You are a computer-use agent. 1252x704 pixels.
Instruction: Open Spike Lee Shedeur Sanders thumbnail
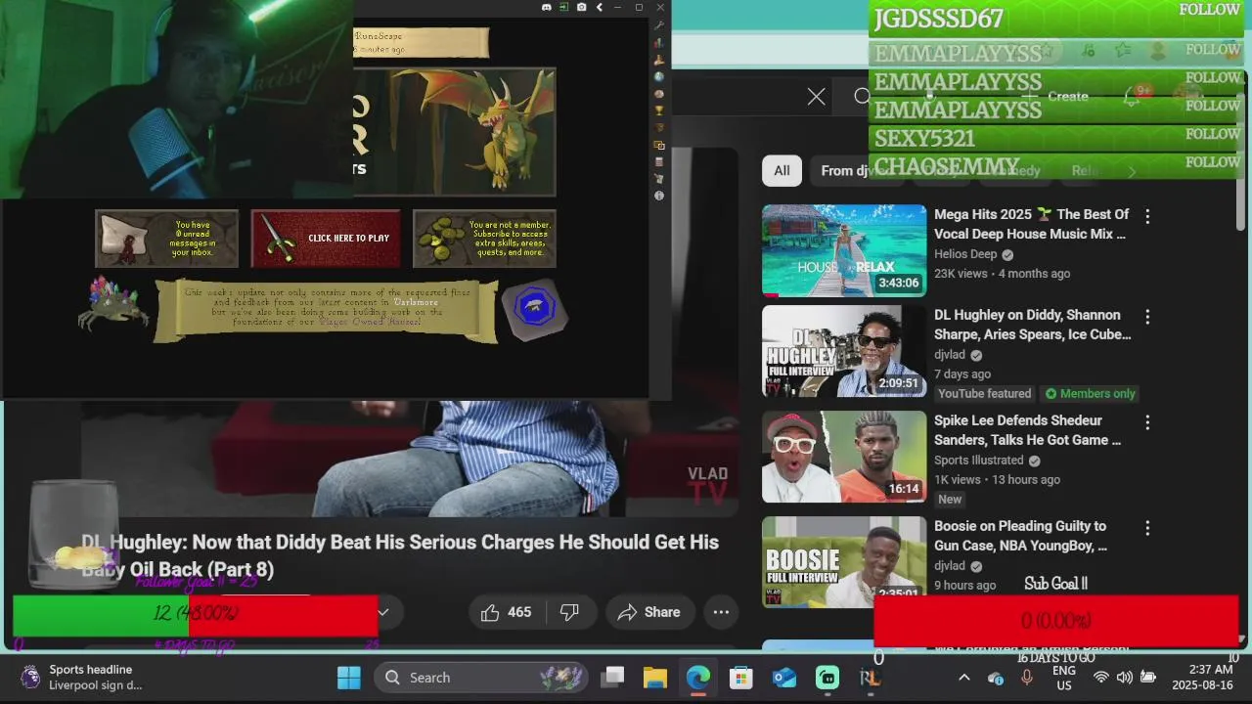[844, 457]
